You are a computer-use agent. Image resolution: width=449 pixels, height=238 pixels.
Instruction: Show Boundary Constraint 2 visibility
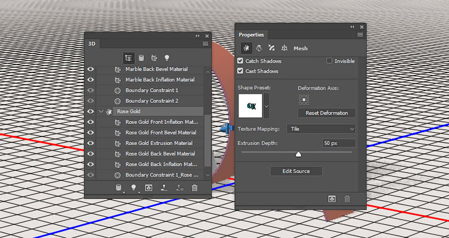[90, 101]
